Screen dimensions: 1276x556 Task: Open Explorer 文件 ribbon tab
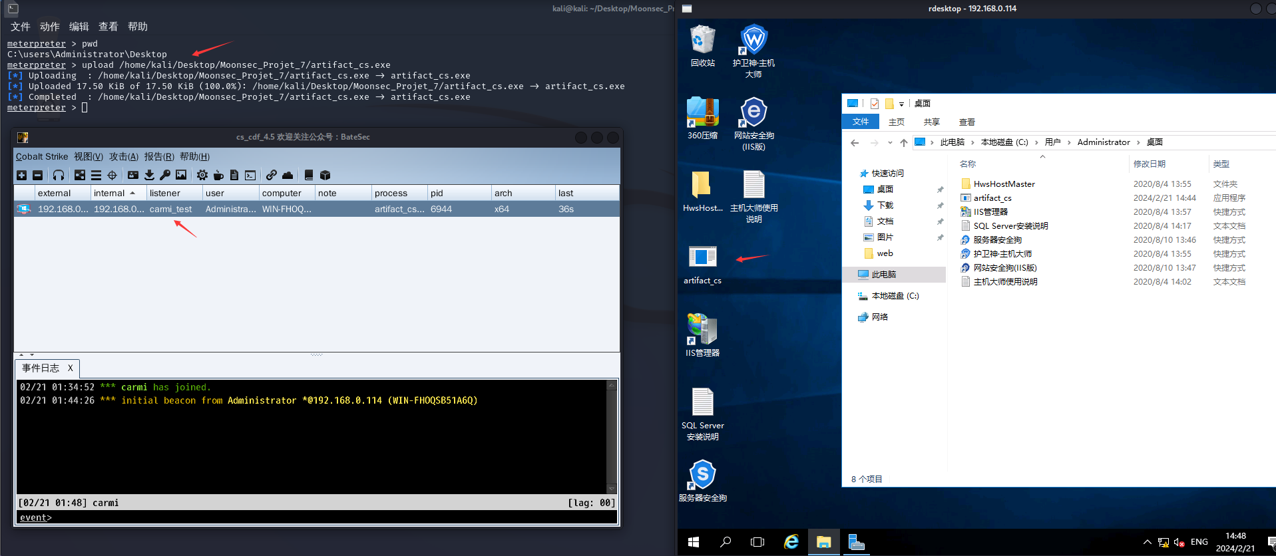coord(861,122)
